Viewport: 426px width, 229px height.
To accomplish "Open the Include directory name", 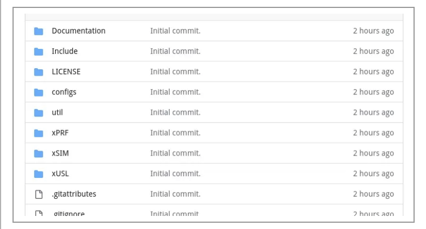I will [64, 51].
